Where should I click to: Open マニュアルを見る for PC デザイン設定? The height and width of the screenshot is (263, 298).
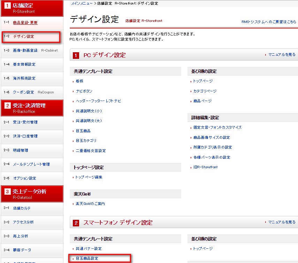pos(282,55)
